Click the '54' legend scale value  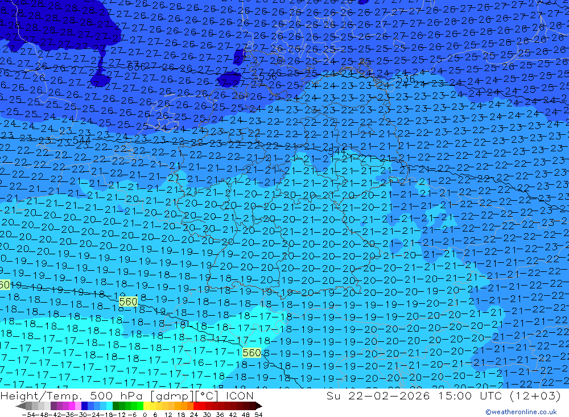pyautogui.click(x=258, y=415)
